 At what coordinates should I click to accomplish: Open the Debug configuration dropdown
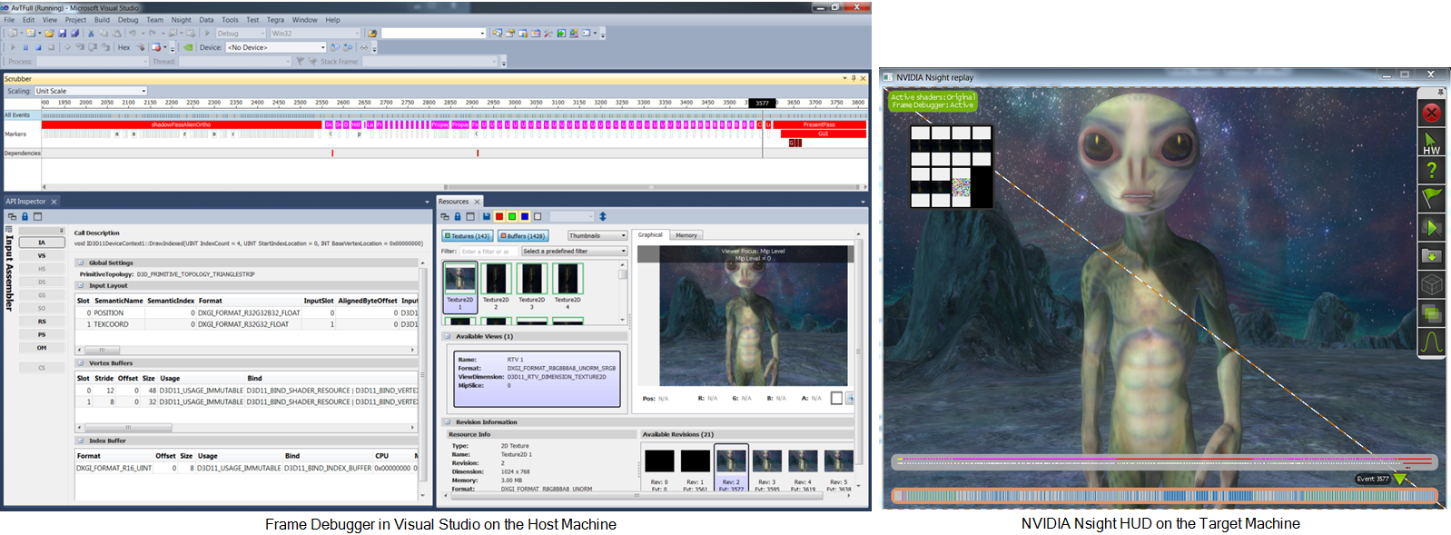[239, 33]
